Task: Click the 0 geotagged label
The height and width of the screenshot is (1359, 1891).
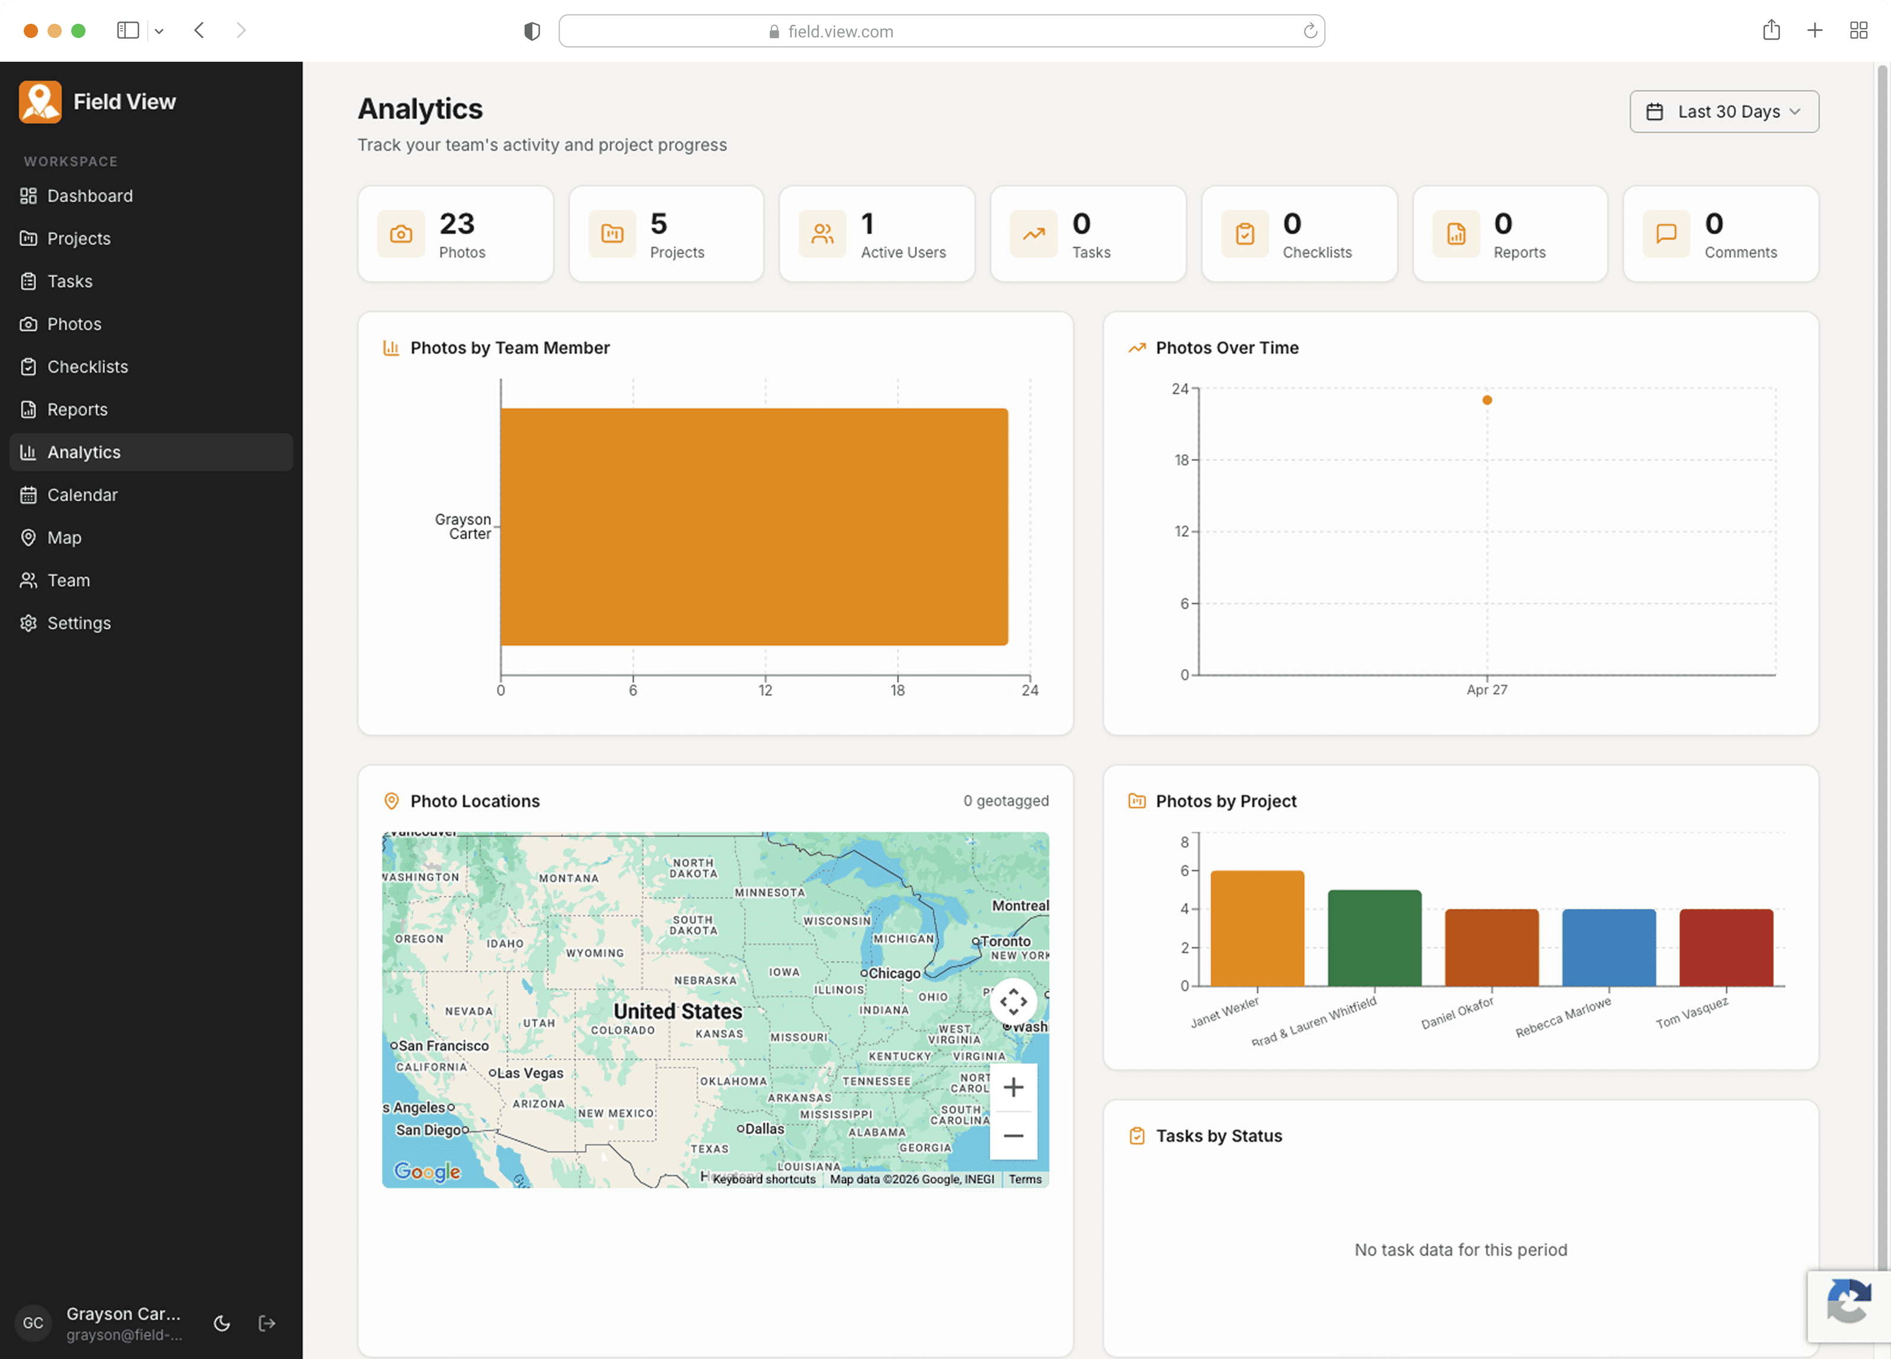Action: click(x=1005, y=801)
